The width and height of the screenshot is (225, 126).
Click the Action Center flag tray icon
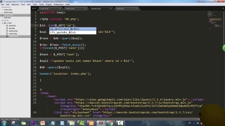click(198, 123)
